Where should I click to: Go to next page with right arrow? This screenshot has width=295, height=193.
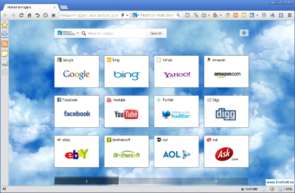pos(256,112)
